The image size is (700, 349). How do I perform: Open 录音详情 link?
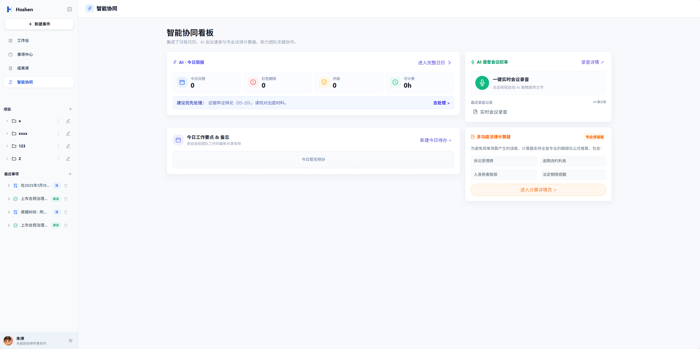tap(592, 62)
